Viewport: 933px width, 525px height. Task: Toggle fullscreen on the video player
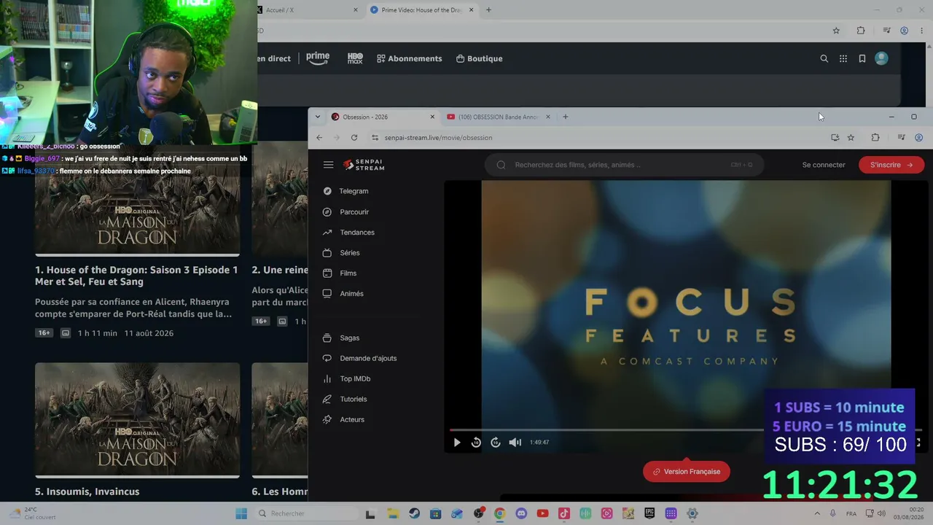918,442
